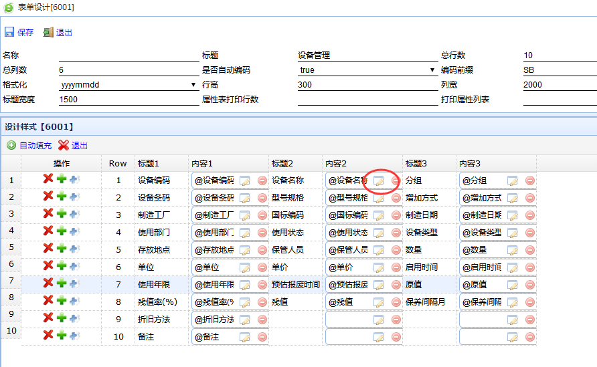Remove @使用状态 with red minus icon
The image size is (597, 367).
[x=396, y=233]
